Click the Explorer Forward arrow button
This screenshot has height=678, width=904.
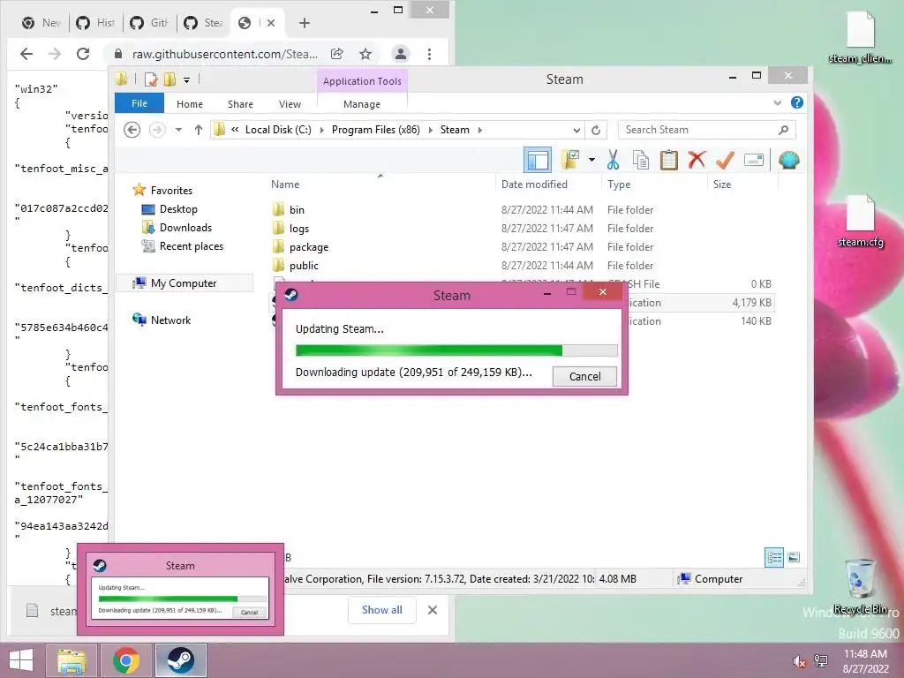(157, 130)
